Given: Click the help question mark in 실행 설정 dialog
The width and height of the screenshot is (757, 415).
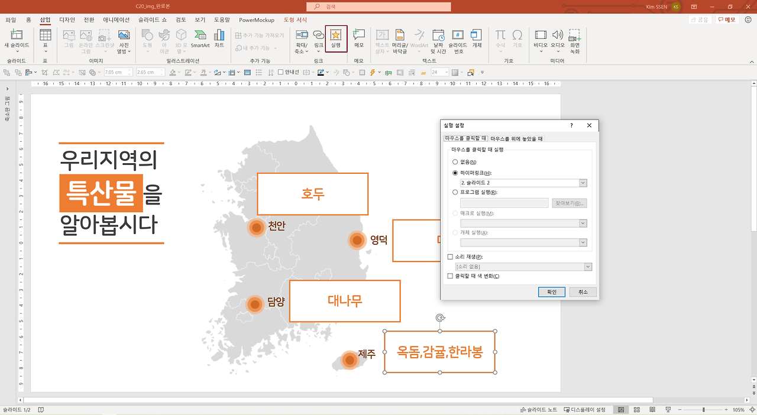Looking at the screenshot, I should pos(571,125).
